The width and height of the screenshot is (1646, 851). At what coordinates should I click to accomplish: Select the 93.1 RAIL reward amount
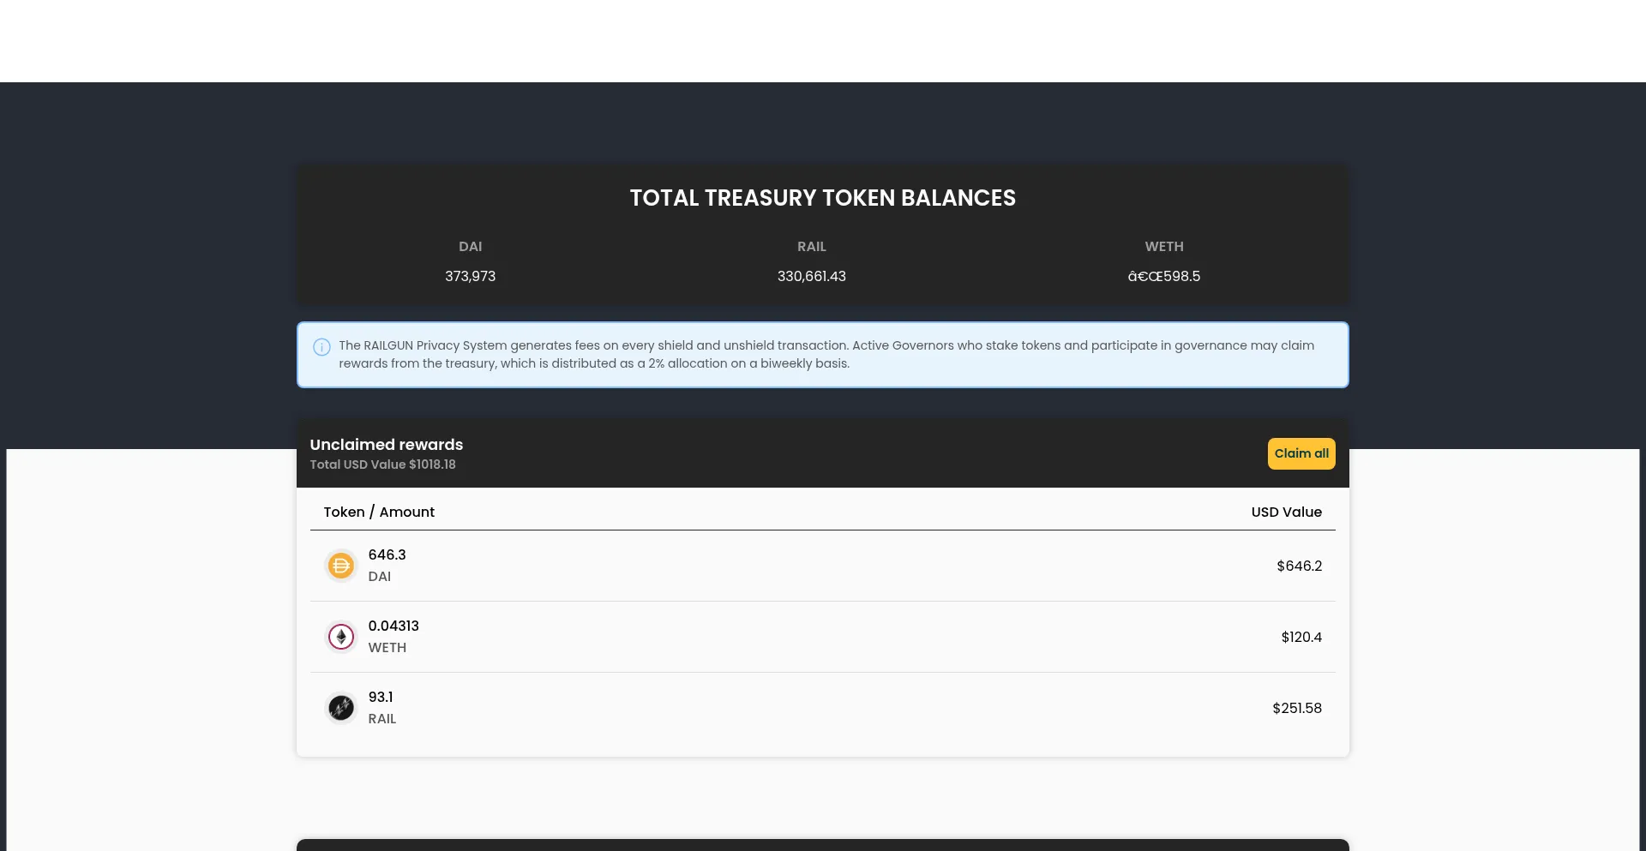pyautogui.click(x=381, y=697)
